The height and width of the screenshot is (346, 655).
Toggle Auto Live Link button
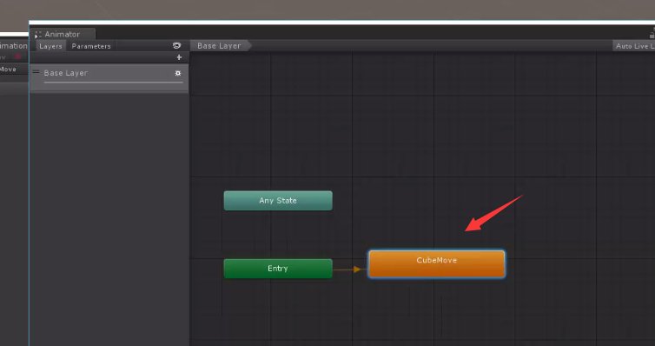point(634,46)
